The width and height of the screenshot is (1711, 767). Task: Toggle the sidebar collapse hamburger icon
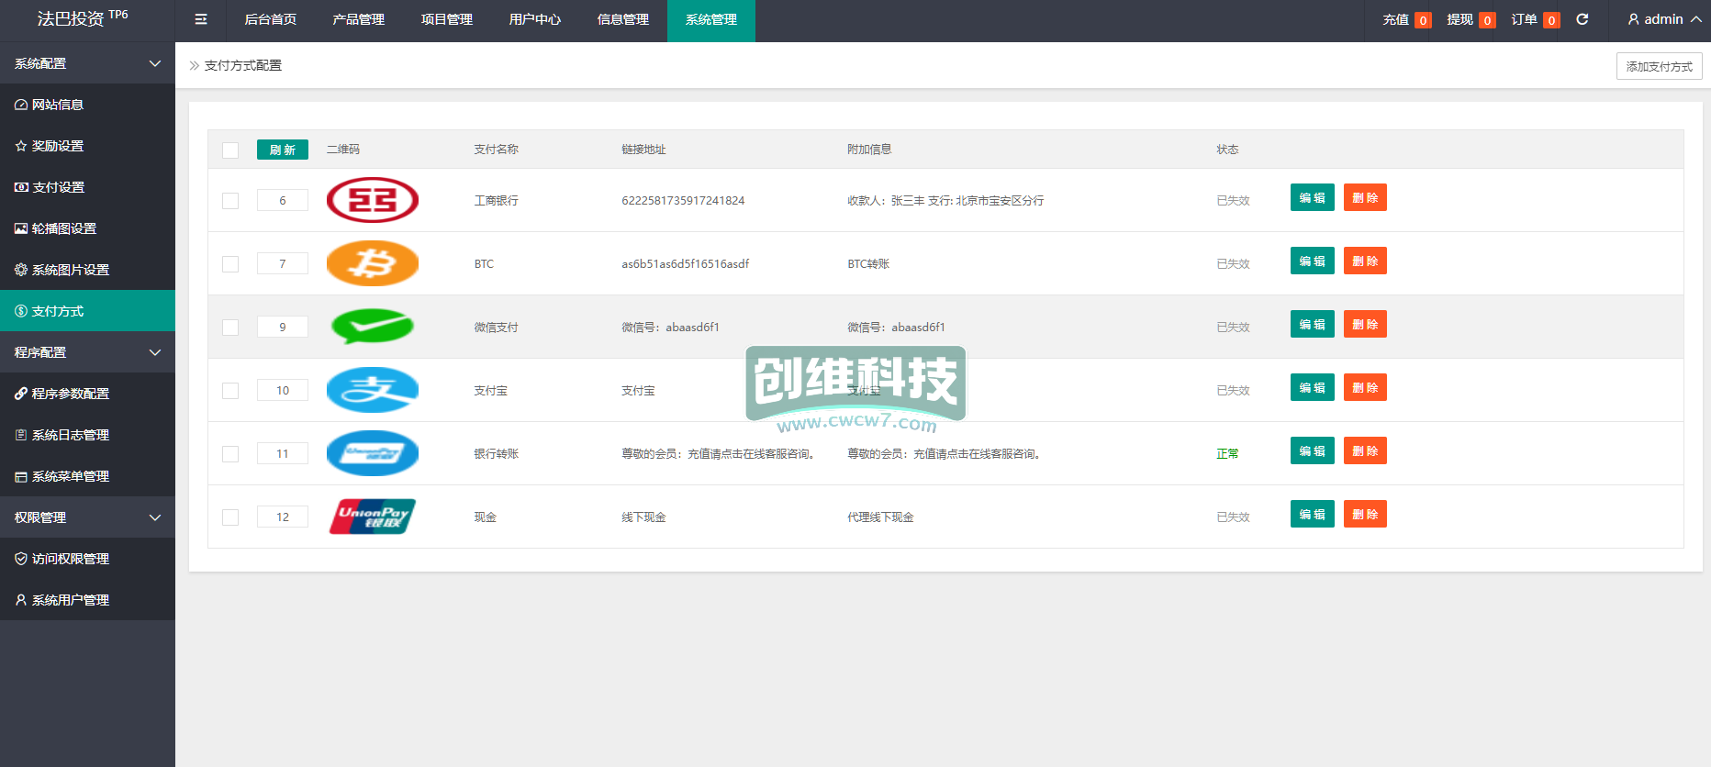tap(201, 19)
